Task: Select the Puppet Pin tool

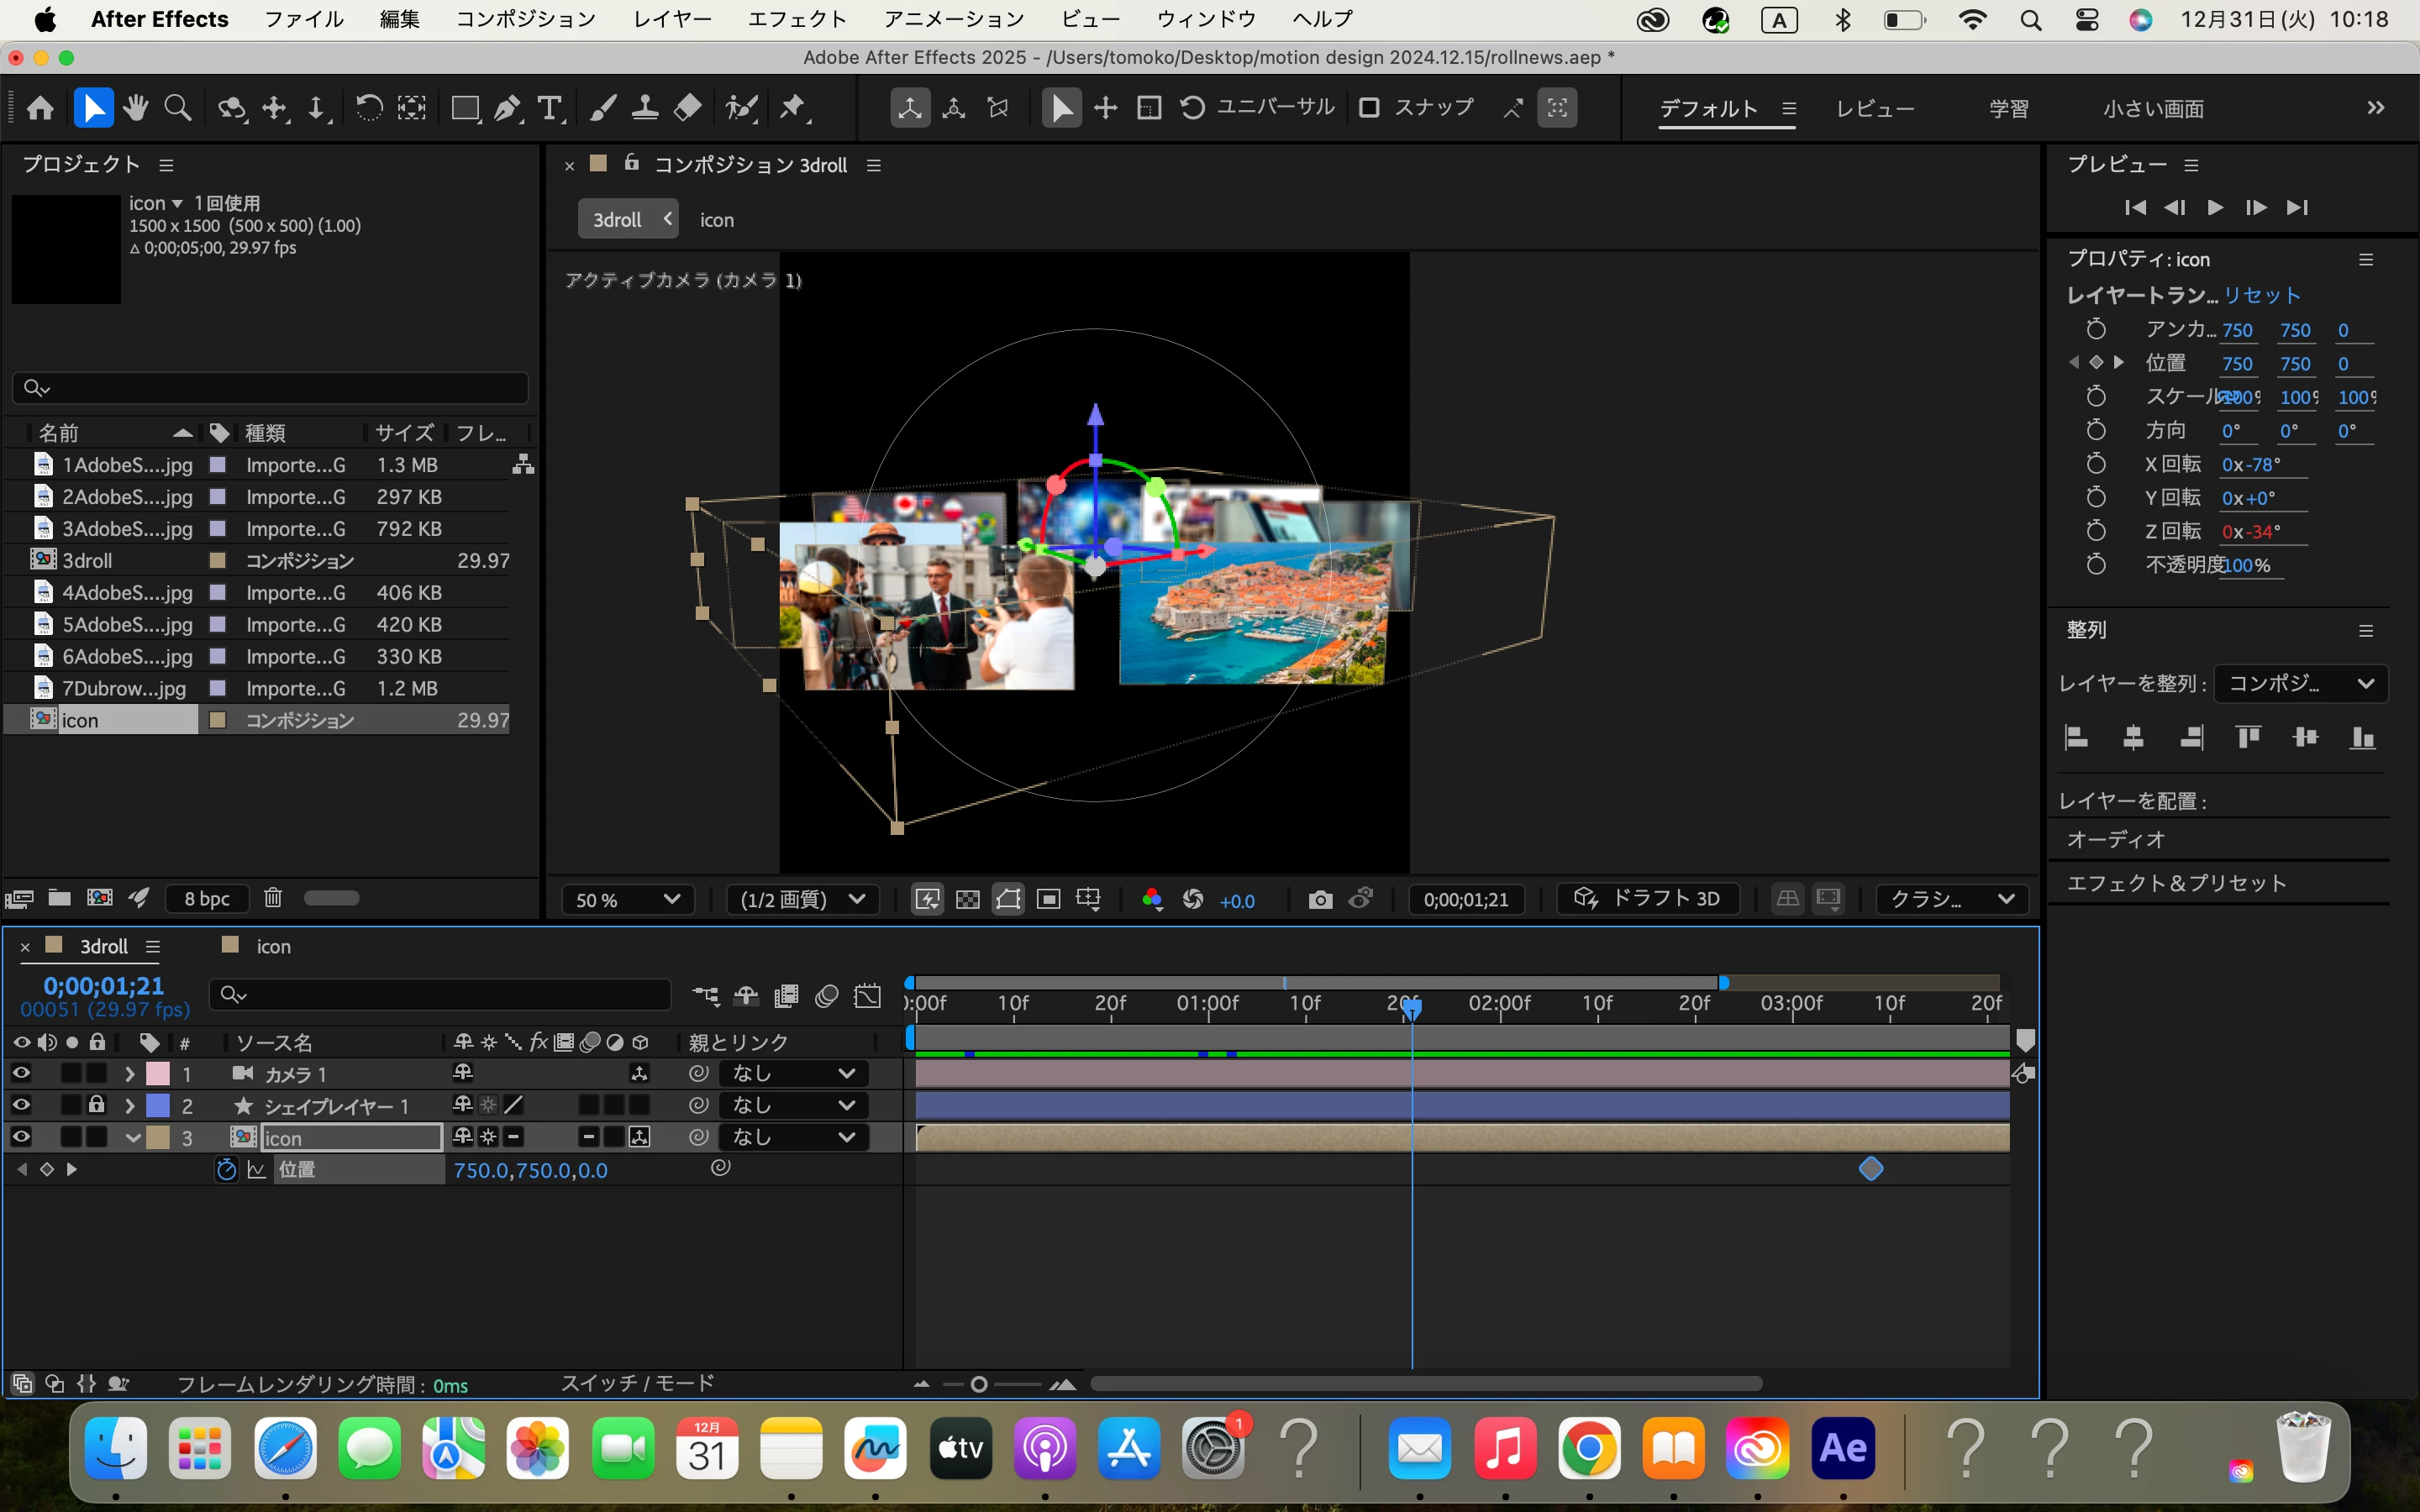Action: [792, 108]
